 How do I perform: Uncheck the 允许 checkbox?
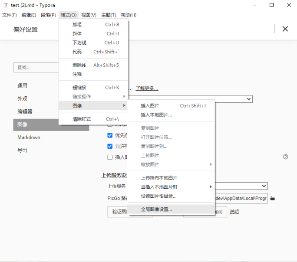click(110, 146)
